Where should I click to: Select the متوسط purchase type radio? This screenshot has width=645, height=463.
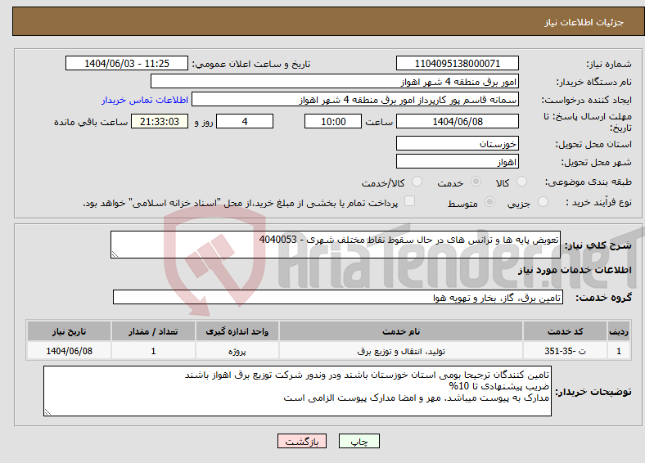coord(490,201)
